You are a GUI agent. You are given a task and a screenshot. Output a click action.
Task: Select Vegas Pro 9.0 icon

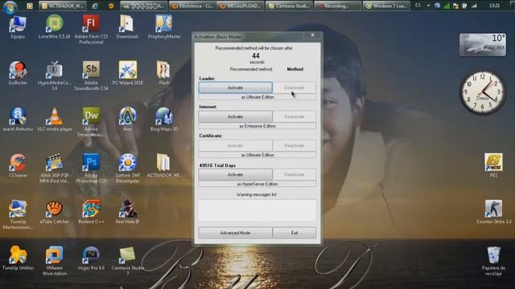pyautogui.click(x=91, y=258)
